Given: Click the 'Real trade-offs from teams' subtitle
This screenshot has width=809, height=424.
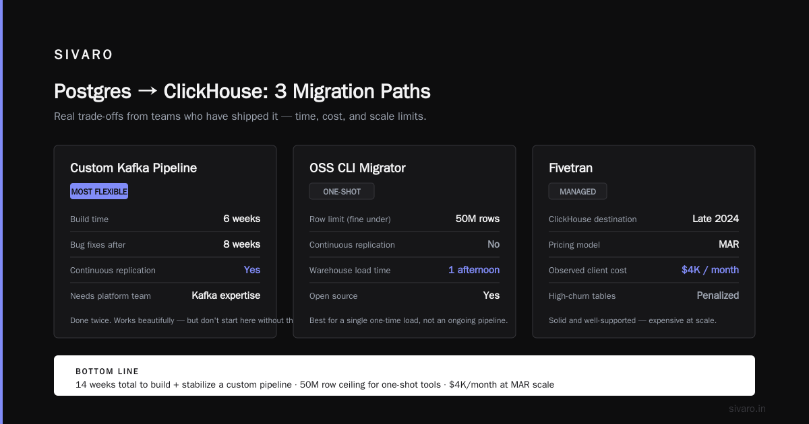Looking at the screenshot, I should tap(240, 116).
